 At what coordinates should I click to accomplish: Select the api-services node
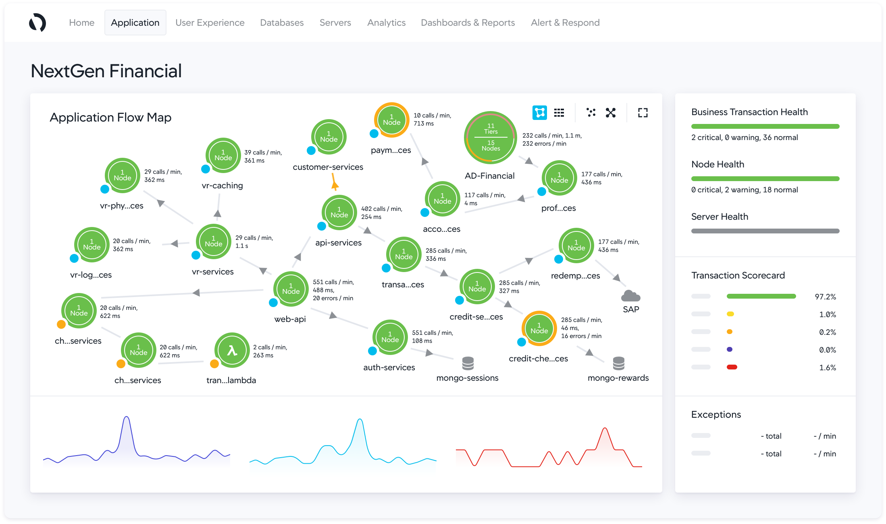(339, 212)
